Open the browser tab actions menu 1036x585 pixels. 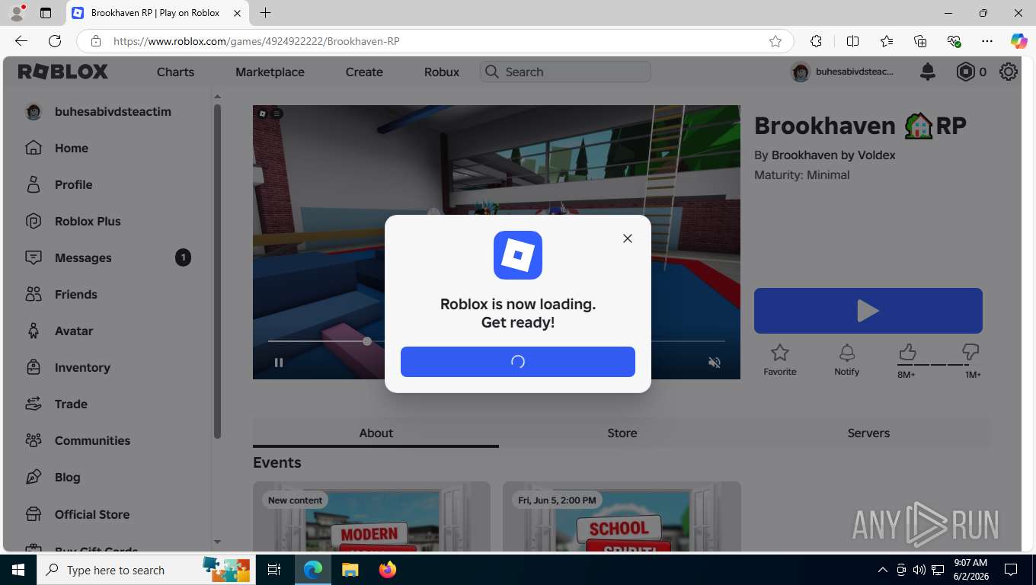tap(46, 13)
